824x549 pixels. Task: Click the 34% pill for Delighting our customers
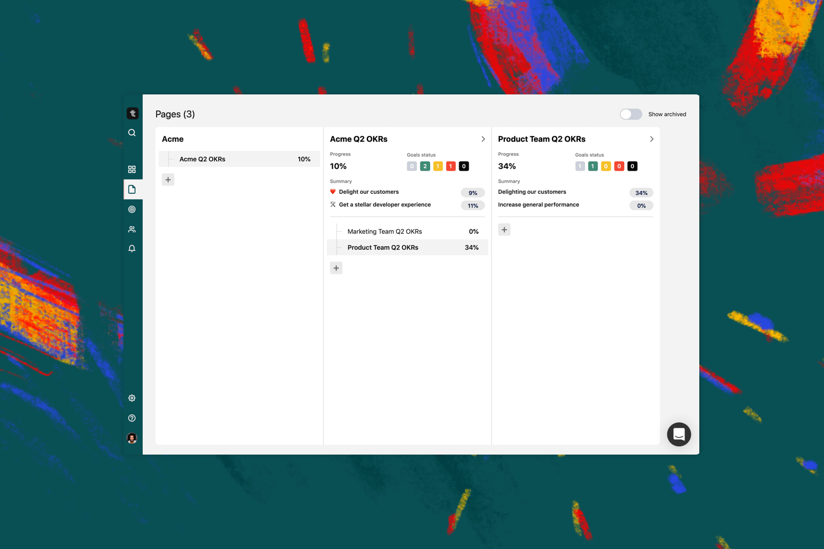coord(641,193)
